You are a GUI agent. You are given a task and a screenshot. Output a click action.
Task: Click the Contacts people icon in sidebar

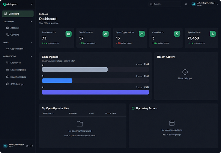[7, 34]
